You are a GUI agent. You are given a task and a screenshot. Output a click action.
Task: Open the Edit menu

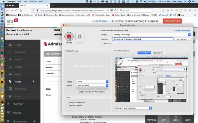[25, 1]
